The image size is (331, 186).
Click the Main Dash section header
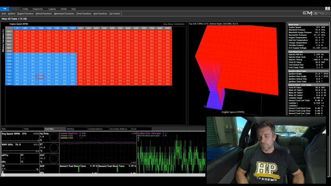(x=308, y=25)
